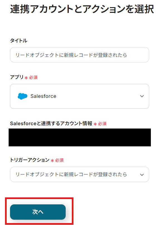Viewport: 167px width, 225px height.
Task: Click the タイトル field label
Action: point(19,41)
